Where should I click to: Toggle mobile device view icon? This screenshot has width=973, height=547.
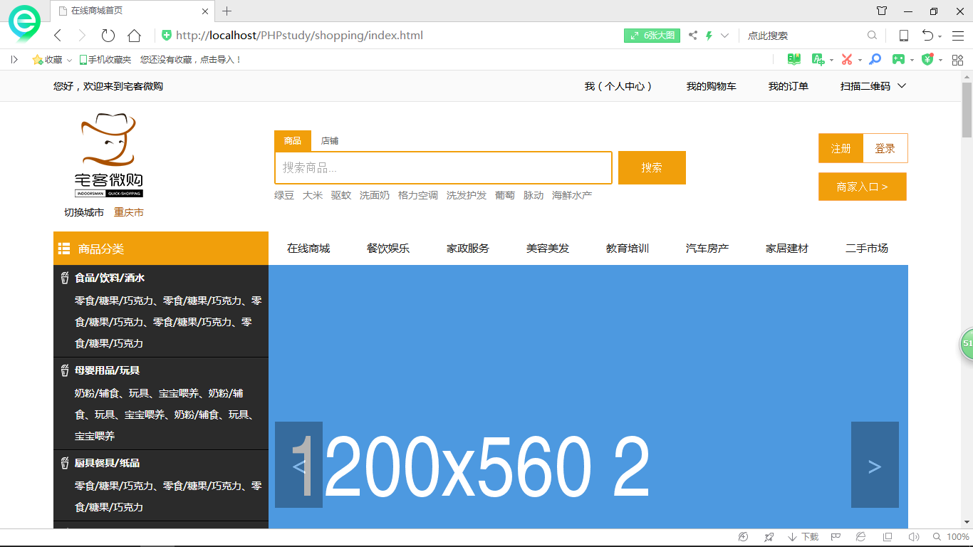[x=903, y=36]
